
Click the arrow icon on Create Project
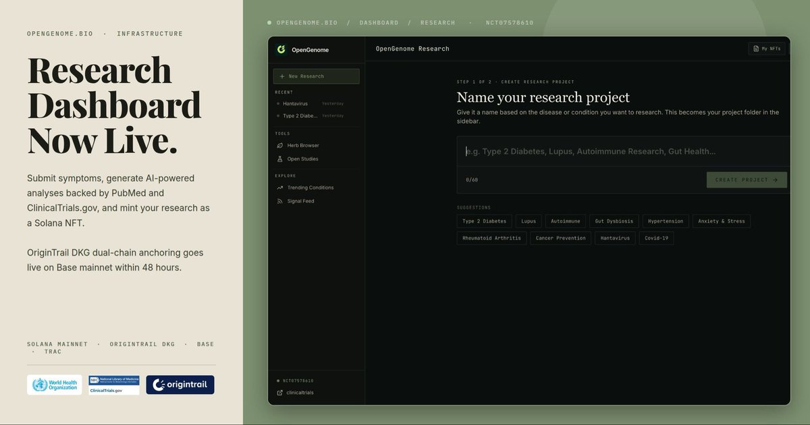(776, 180)
